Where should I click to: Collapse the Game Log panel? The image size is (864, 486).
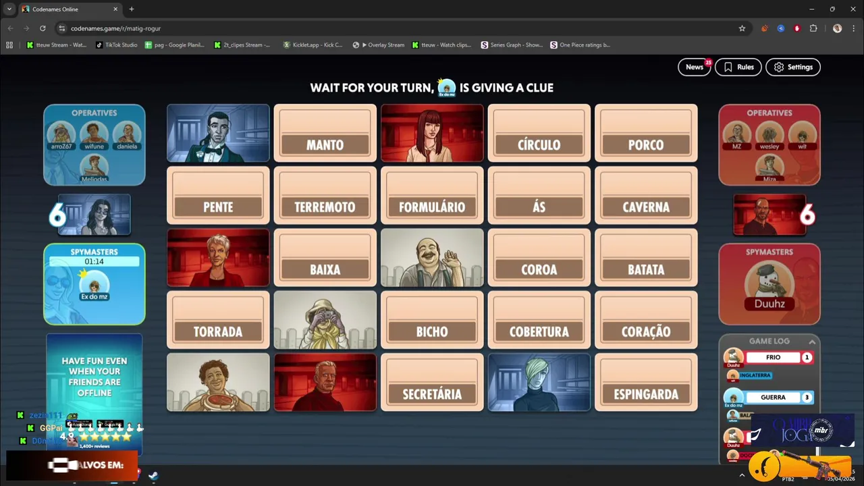coord(812,342)
